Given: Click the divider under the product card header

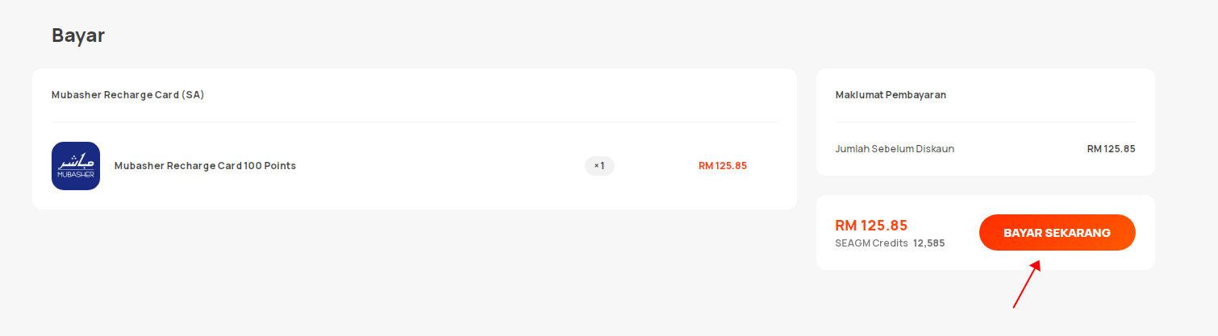Looking at the screenshot, I should (415, 122).
